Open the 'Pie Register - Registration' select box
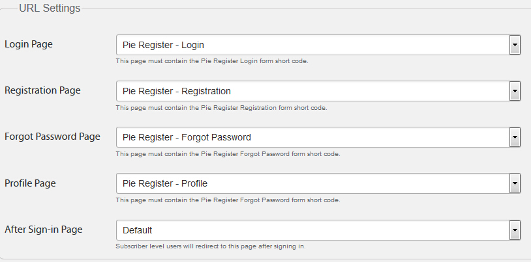 point(312,91)
